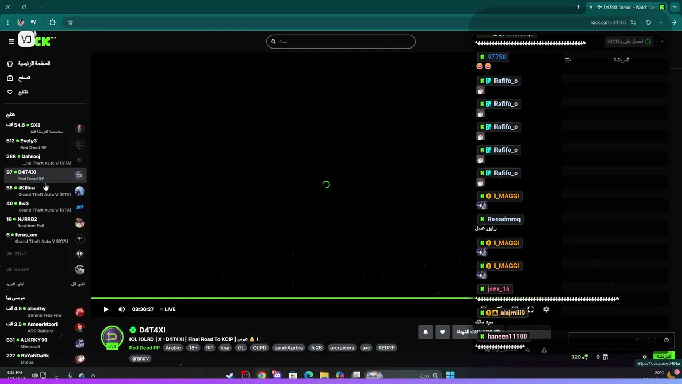Open recommended channel ALKRKY99
Image resolution: width=682 pixels, height=384 pixels.
[45, 343]
